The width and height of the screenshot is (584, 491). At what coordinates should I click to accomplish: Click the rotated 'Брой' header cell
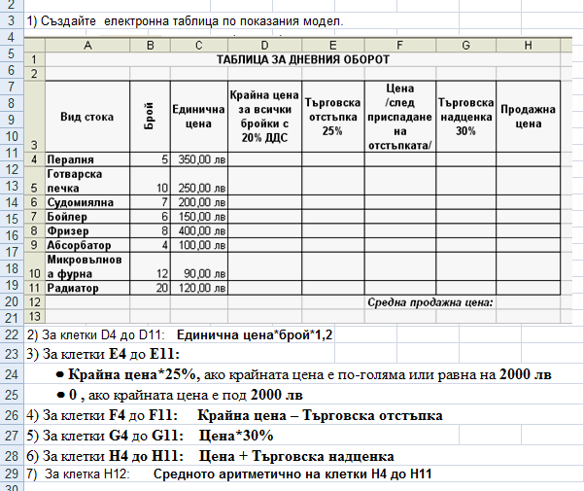click(150, 117)
